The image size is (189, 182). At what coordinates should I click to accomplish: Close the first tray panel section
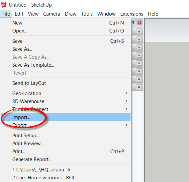point(139,31)
